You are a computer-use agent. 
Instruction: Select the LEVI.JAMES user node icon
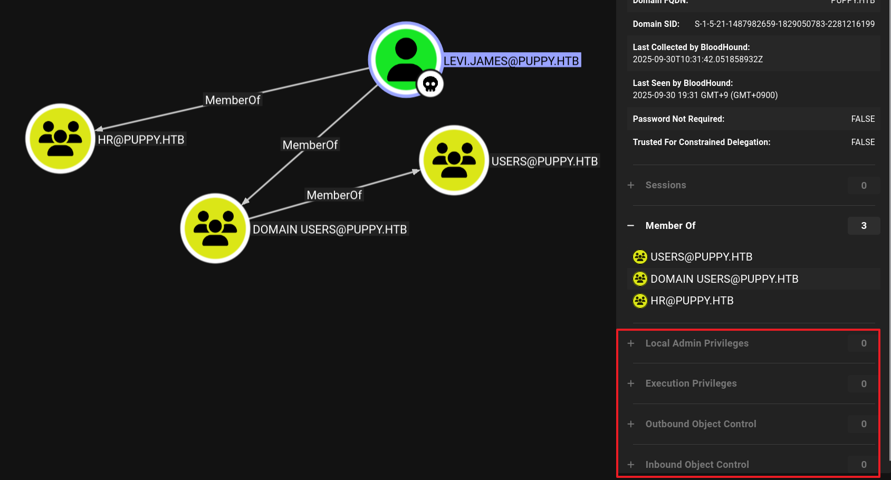405,59
